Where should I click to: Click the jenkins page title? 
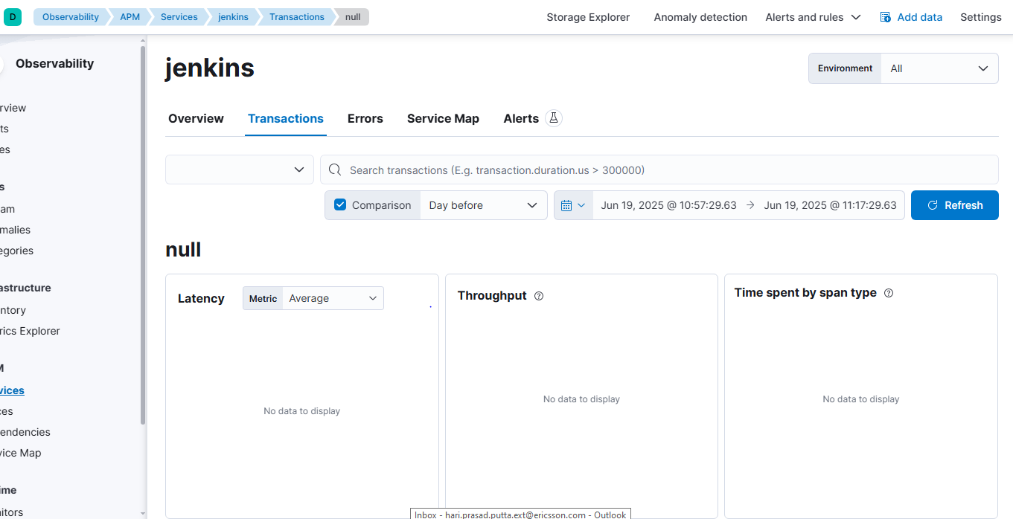click(x=210, y=68)
